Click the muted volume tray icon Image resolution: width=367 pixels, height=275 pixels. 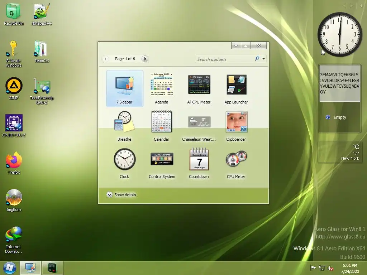(x=330, y=268)
